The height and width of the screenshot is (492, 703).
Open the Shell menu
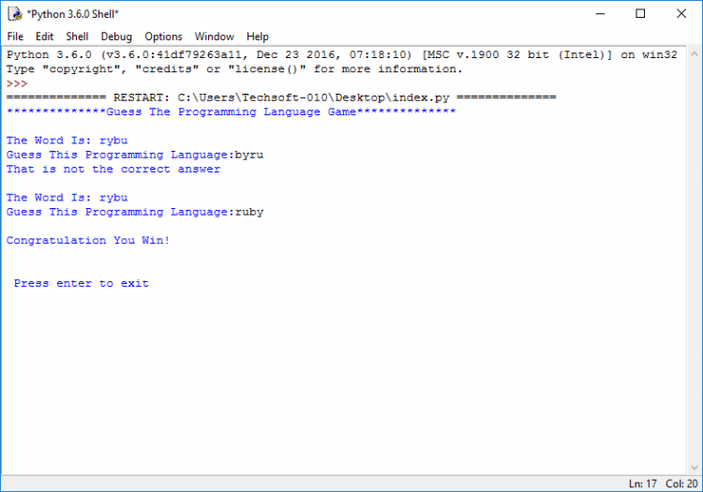click(77, 37)
